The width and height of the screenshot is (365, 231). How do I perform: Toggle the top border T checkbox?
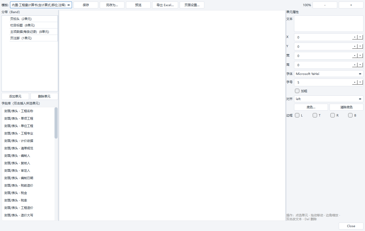315,115
